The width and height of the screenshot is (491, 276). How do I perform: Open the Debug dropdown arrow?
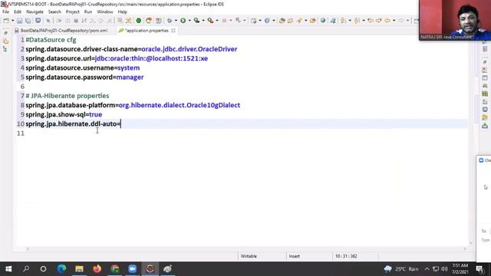(x=176, y=21)
